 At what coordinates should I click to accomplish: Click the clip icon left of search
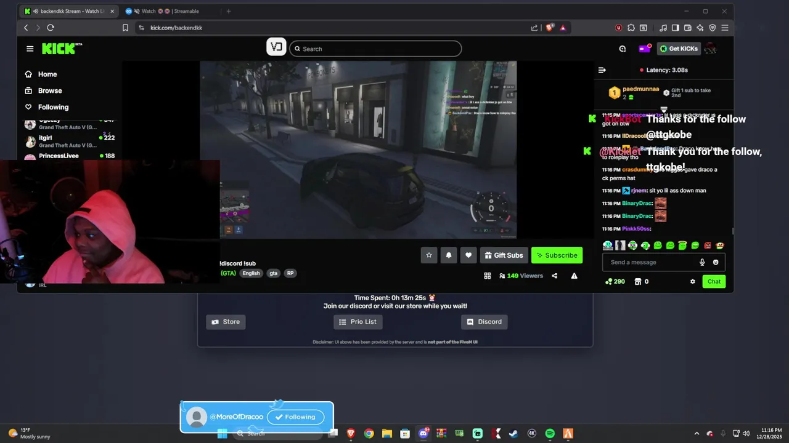point(276,47)
